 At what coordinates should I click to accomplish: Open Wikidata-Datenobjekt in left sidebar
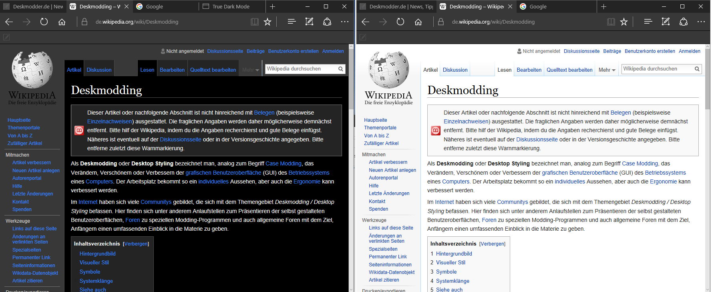[x=35, y=273]
